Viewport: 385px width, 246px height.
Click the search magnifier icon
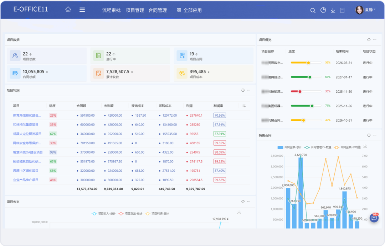[x=313, y=10]
